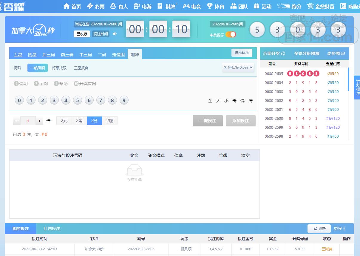Image resolution: width=360 pixels, height=256 pixels.
Task: Select the 2元 amount mode
Action: point(64,121)
